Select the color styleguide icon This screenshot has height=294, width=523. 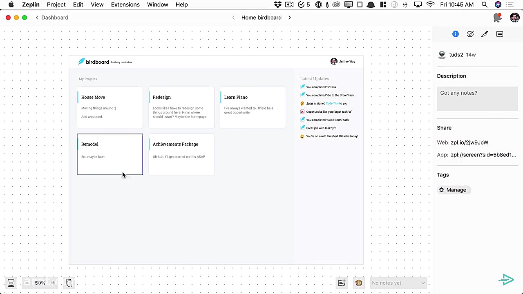click(470, 34)
